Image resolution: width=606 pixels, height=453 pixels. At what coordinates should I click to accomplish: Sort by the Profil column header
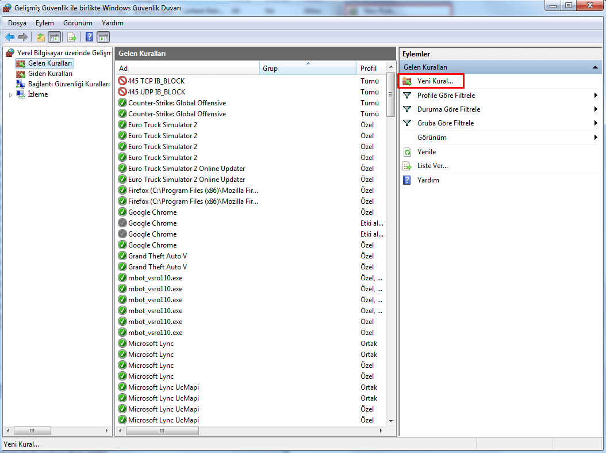(369, 68)
